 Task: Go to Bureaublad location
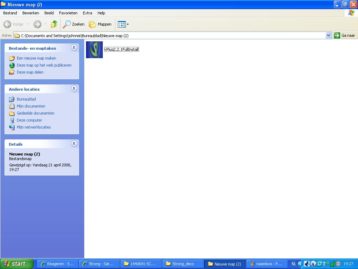click(x=26, y=99)
